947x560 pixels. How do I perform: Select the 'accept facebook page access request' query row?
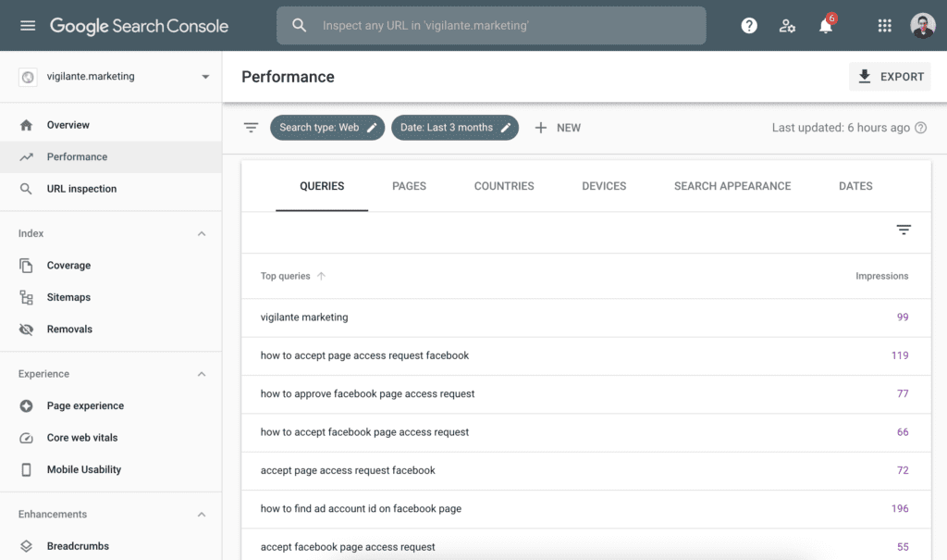pyautogui.click(x=585, y=545)
